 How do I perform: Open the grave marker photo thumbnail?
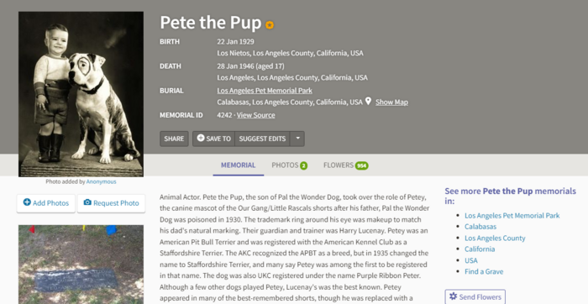(x=81, y=265)
